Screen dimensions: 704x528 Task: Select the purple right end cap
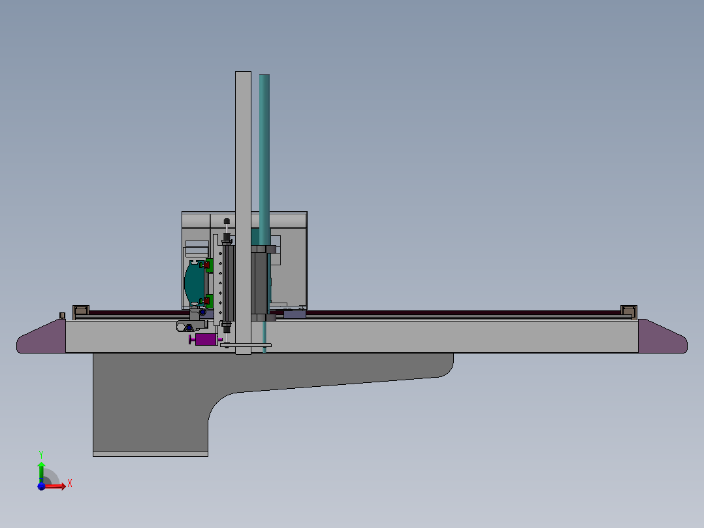click(663, 336)
